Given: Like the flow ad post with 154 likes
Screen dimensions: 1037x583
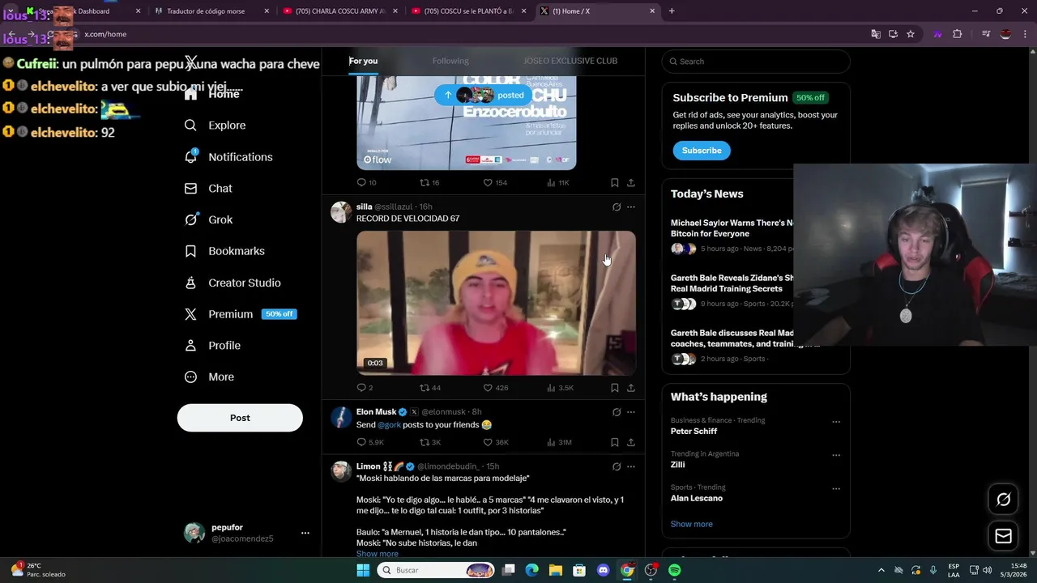Looking at the screenshot, I should [x=488, y=183].
